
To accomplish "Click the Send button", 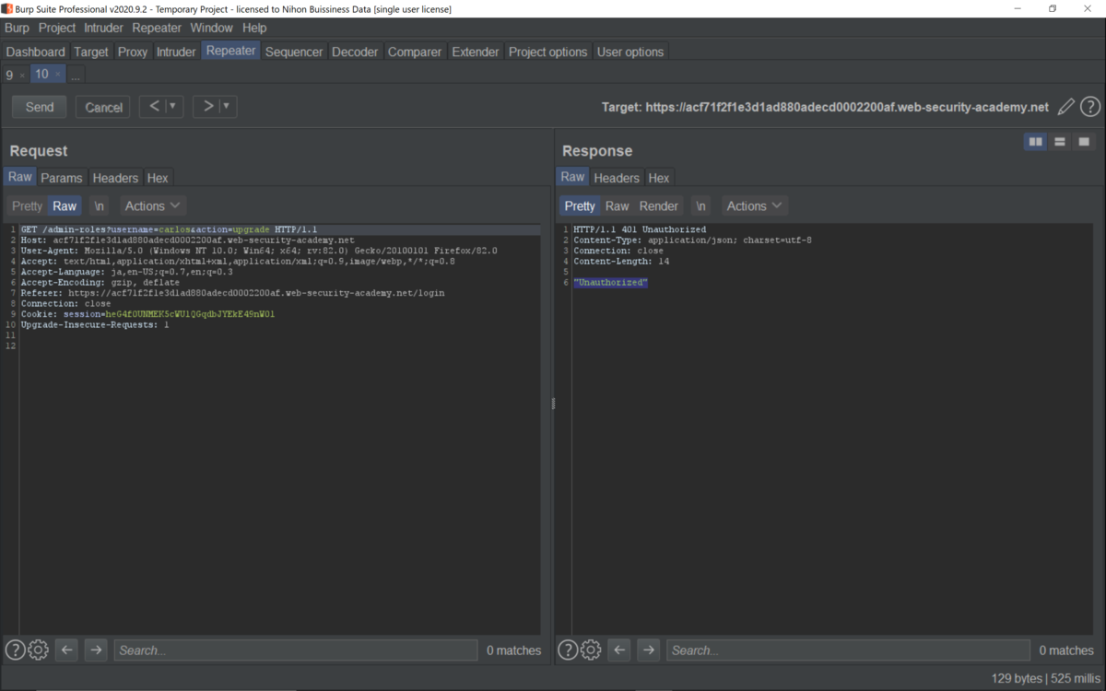I will [x=40, y=107].
